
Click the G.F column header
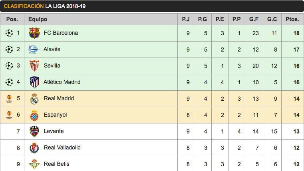(254, 19)
